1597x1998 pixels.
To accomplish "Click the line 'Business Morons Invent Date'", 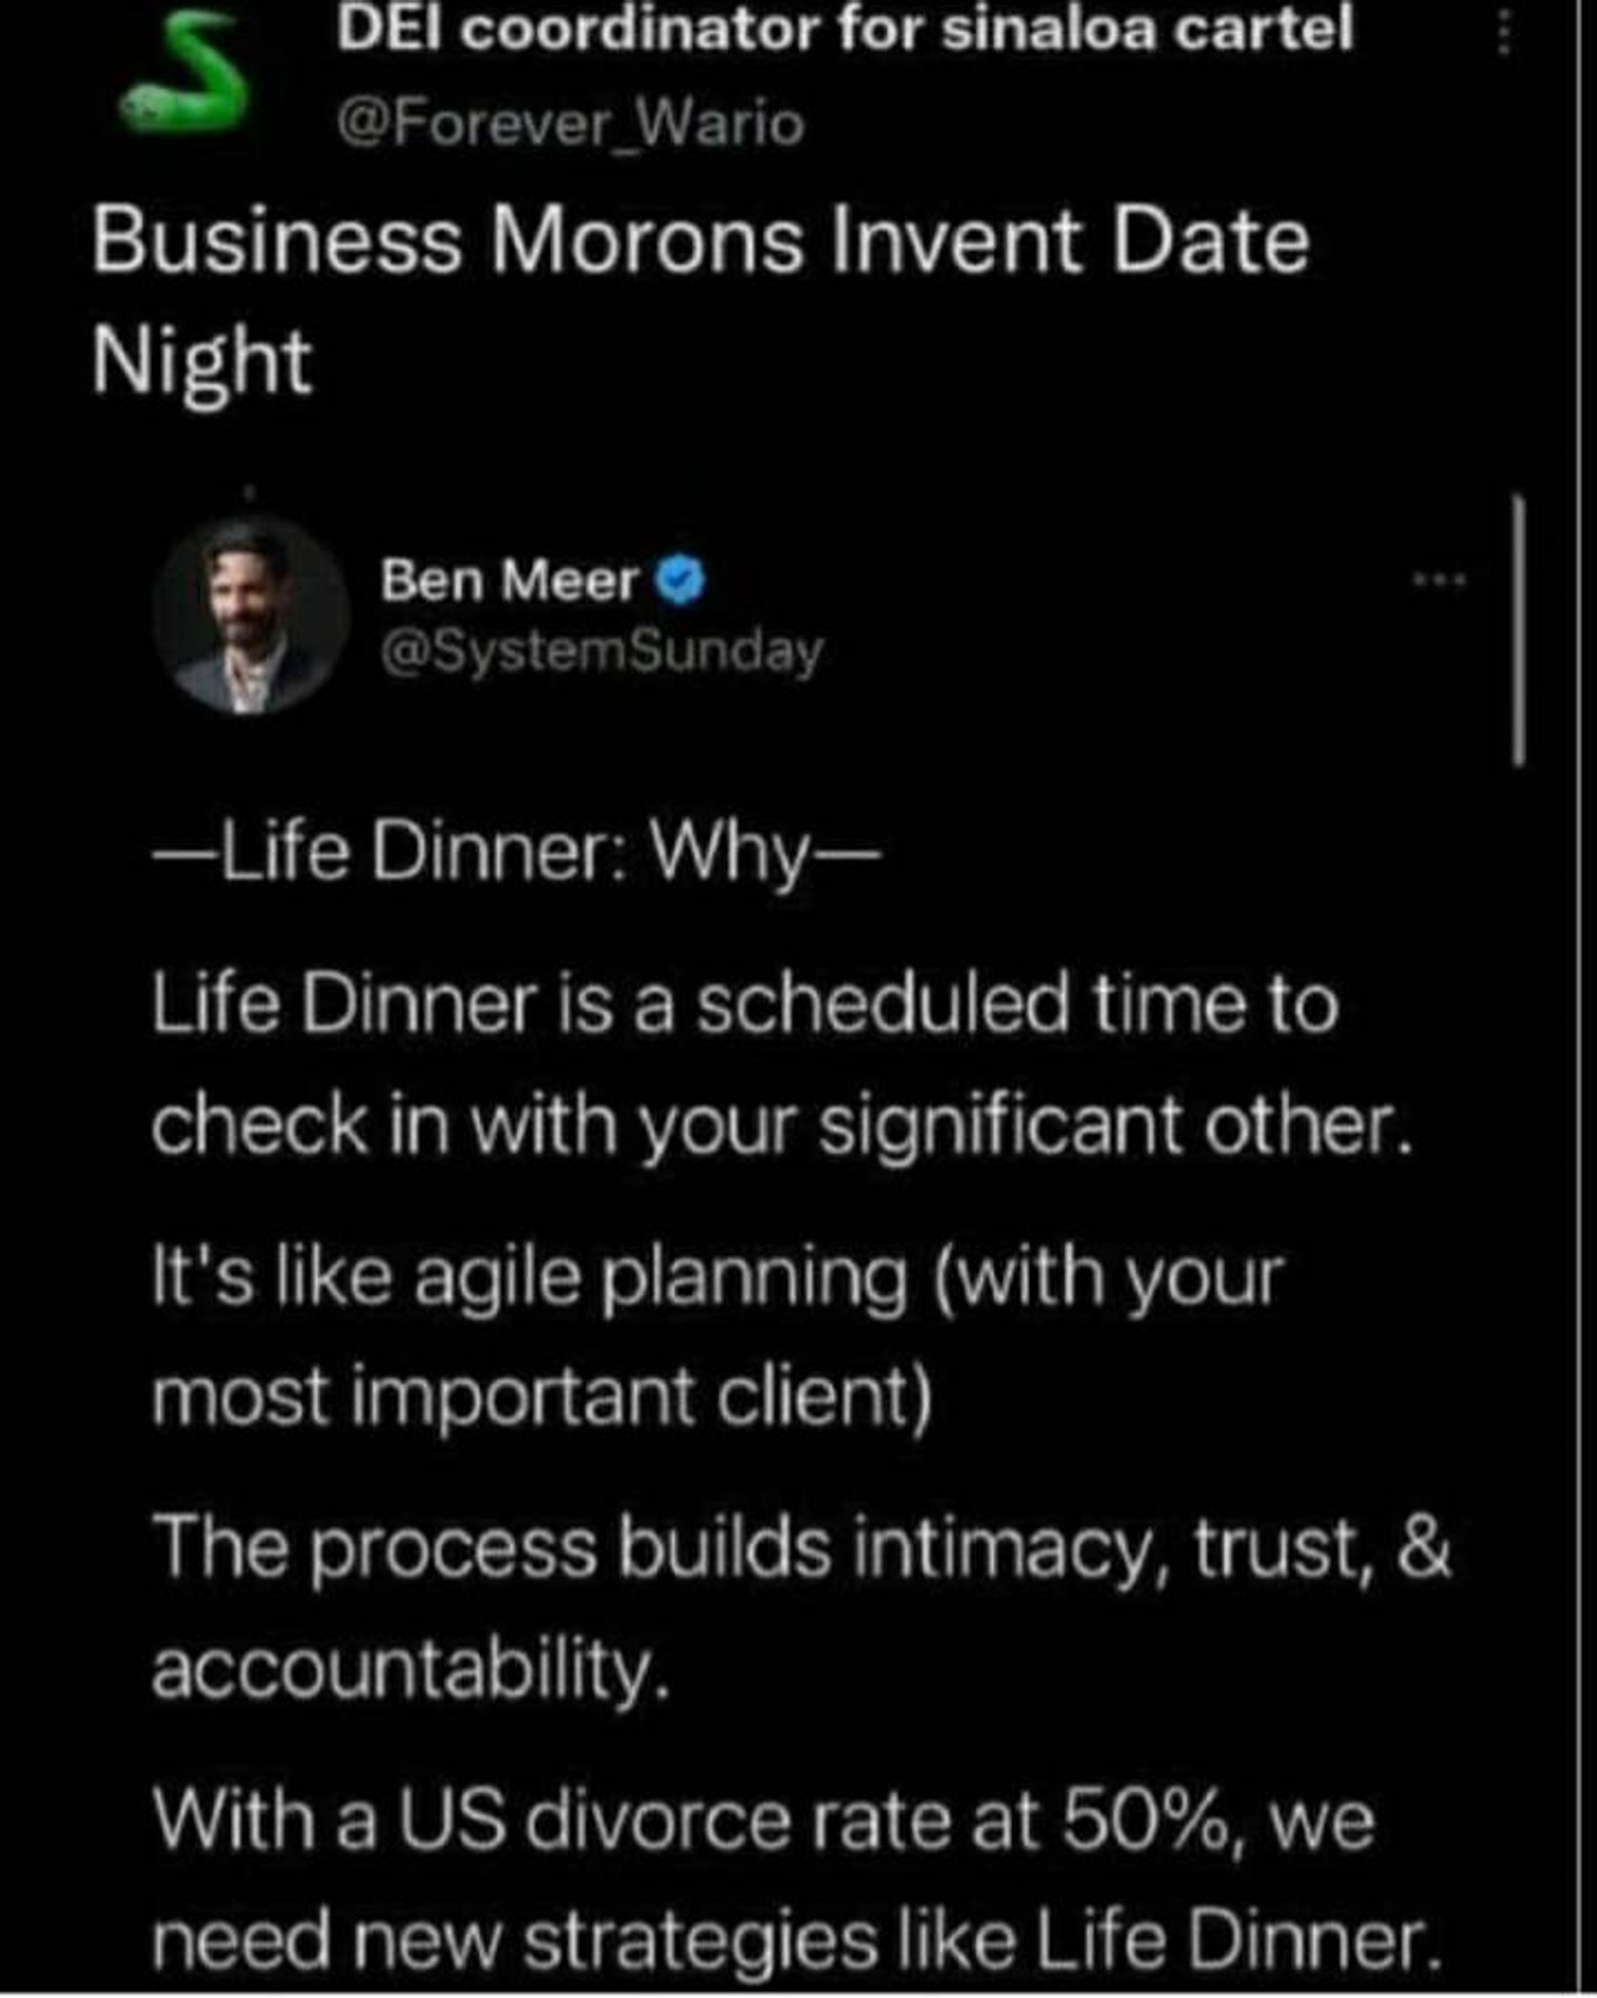I will [x=700, y=241].
